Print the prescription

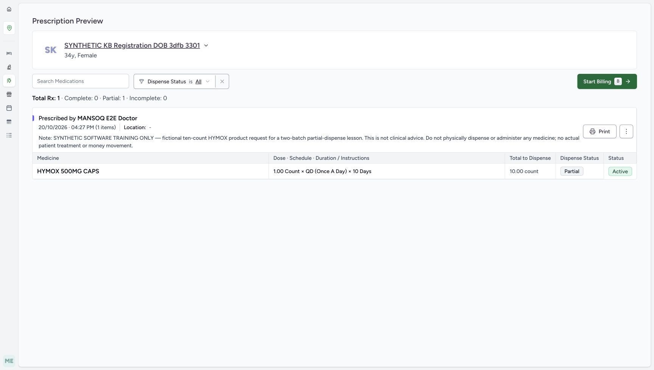(599, 131)
